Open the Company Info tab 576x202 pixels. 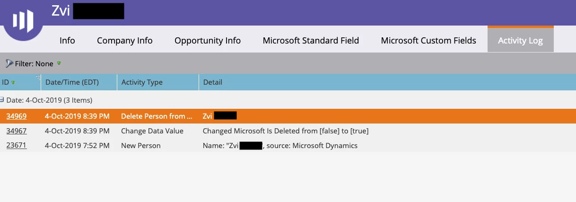[x=125, y=41]
